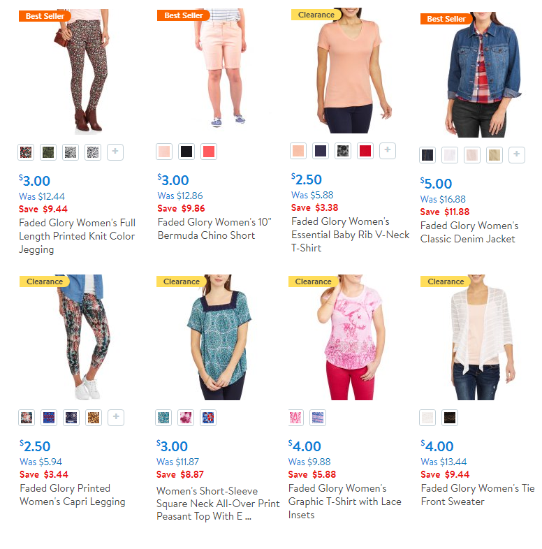Screen dimensions: 542x549
Task: Open Faded Glory Women's Tie Front Sweater link
Action: click(x=478, y=495)
